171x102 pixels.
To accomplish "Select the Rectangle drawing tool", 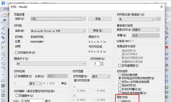I will (x=3, y=81).
